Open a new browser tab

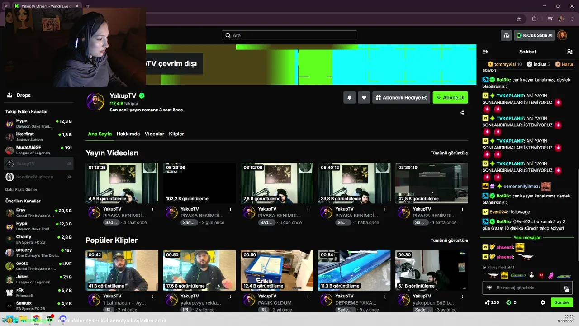[x=88, y=6]
